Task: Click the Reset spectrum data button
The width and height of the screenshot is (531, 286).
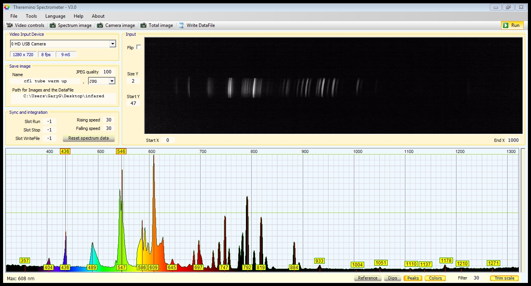Action: (88, 138)
